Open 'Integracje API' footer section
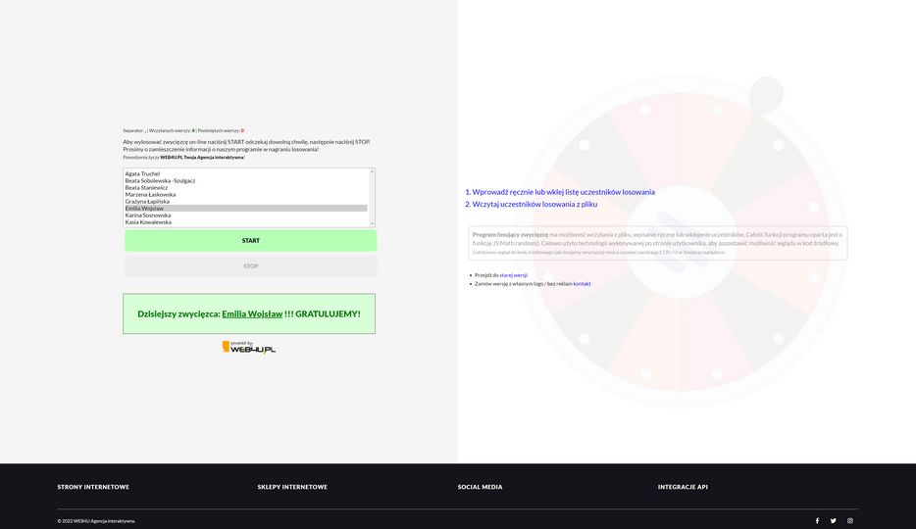916x529 pixels. (x=683, y=487)
